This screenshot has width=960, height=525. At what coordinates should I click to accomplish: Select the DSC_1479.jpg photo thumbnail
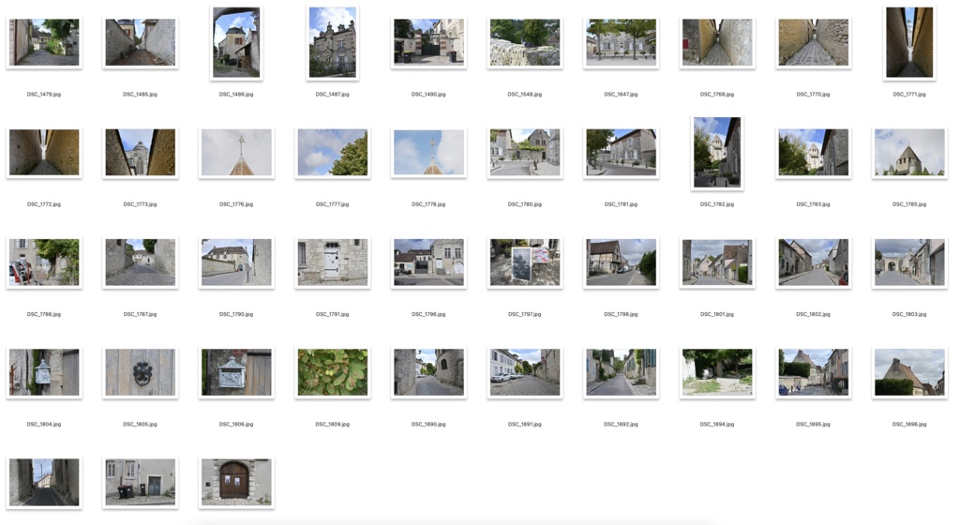coord(44,42)
